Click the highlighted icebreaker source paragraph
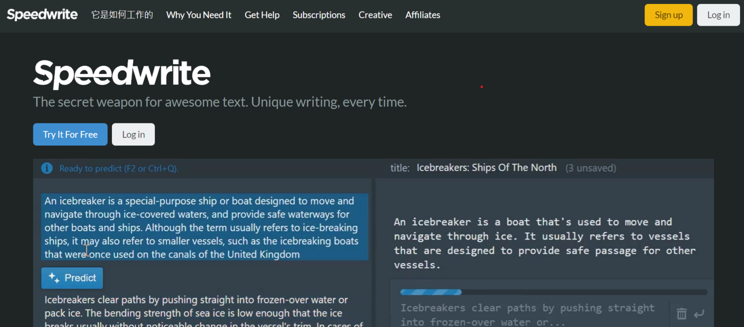Viewport: 744px width, 327px height. point(204,227)
